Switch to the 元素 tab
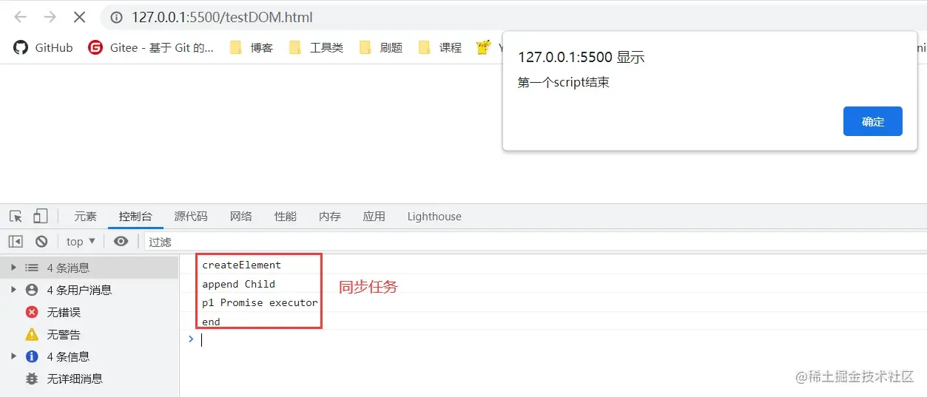This screenshot has width=927, height=397. click(x=85, y=217)
